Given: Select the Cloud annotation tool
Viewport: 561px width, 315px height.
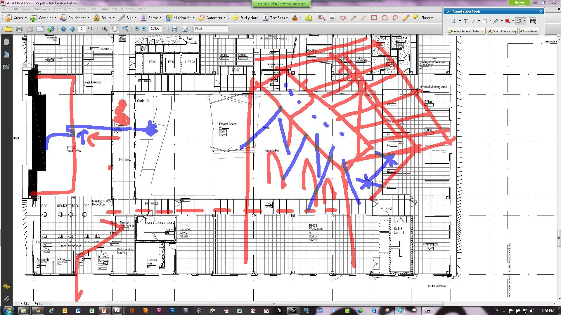Looking at the screenshot, I should pyautogui.click(x=343, y=18).
